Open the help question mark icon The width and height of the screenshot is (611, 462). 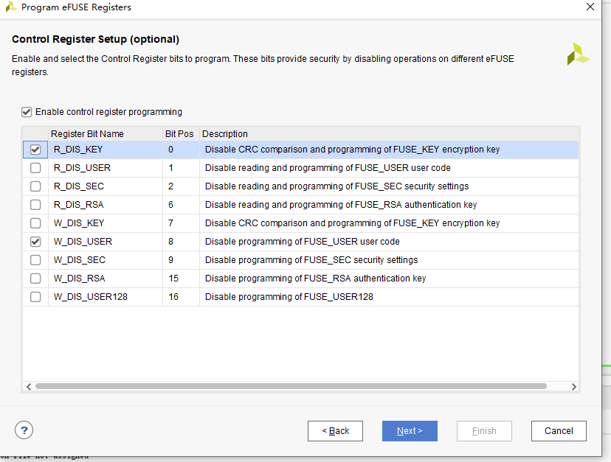click(24, 430)
